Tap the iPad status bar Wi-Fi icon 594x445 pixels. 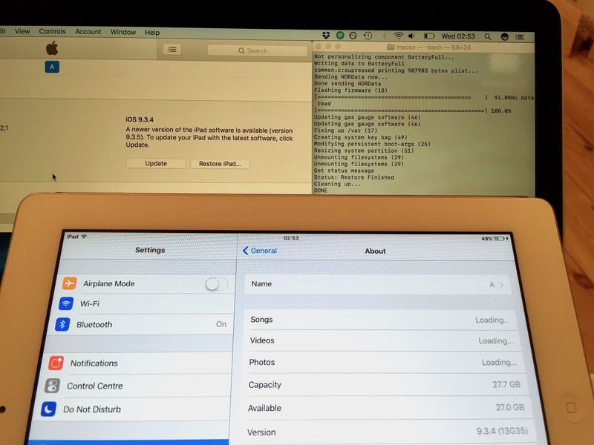84,237
